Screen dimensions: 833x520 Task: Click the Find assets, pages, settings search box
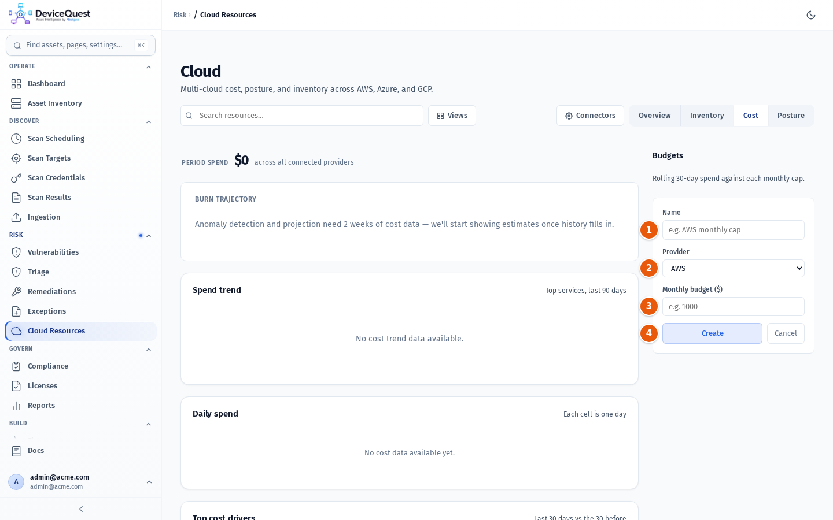click(x=80, y=45)
